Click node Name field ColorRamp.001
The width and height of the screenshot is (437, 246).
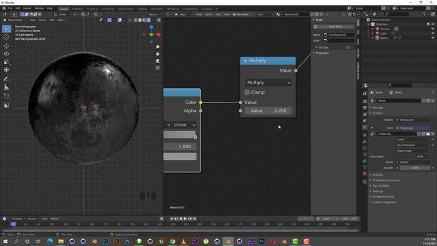tap(339, 35)
